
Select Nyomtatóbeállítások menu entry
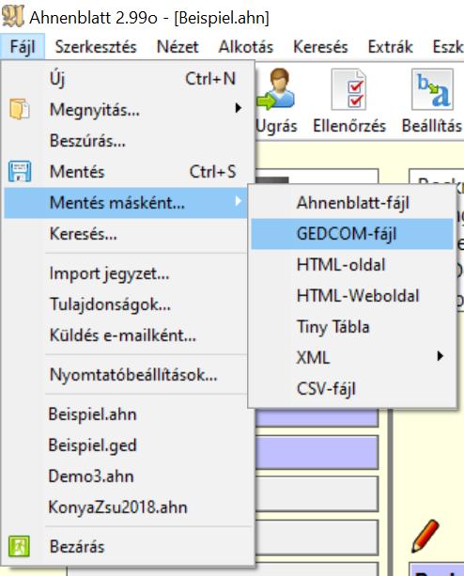click(133, 375)
